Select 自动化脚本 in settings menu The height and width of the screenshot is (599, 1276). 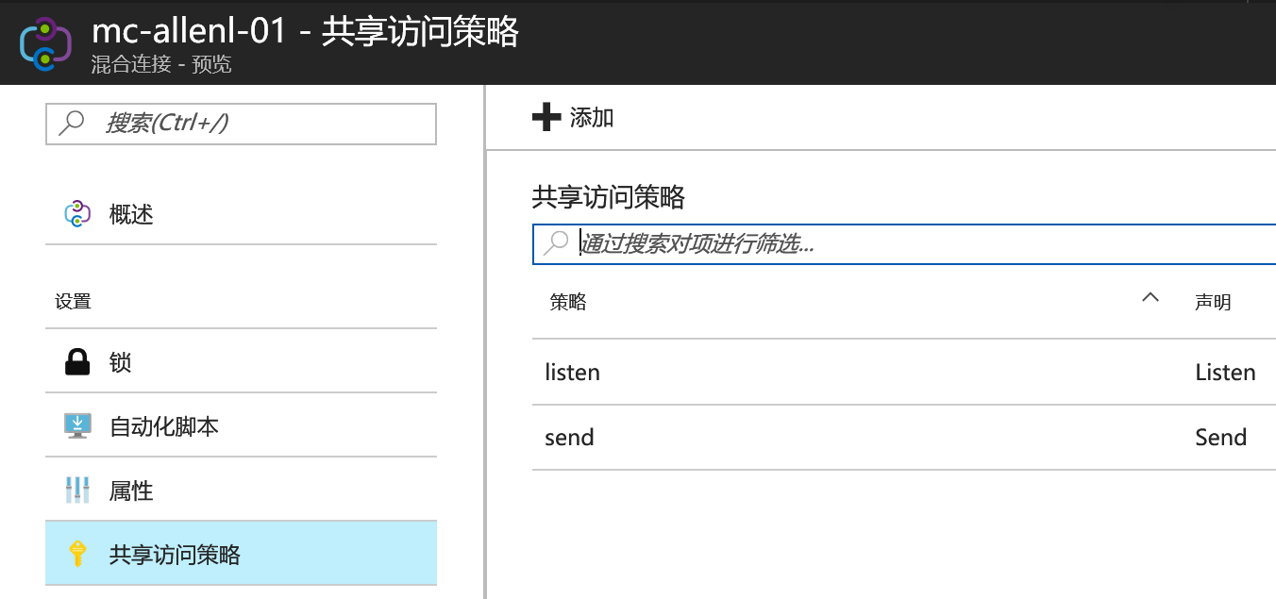tap(164, 426)
